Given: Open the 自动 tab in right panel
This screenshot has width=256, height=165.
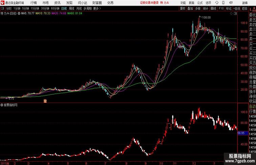Looking at the screenshot, I should click(x=252, y=106).
